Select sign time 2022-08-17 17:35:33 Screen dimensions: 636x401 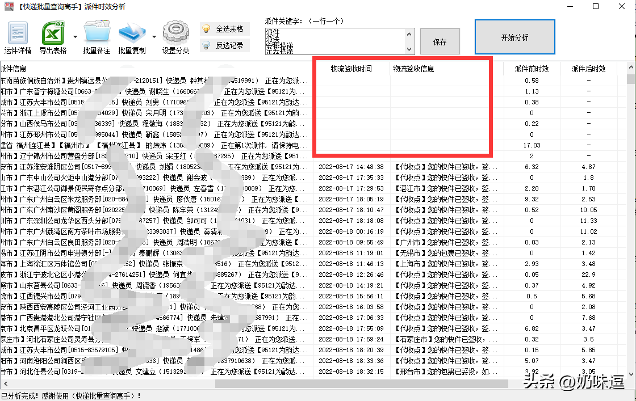(x=352, y=178)
